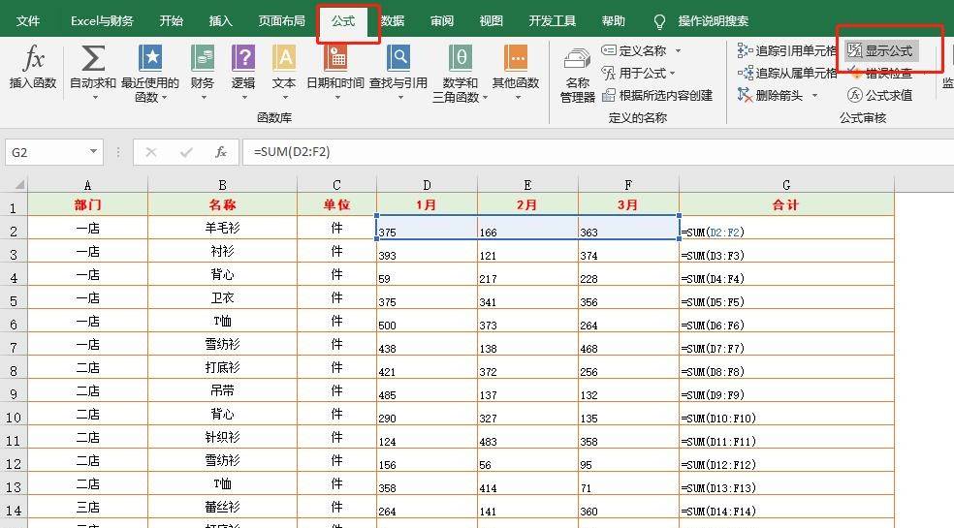Click header cell 部门
Image resolution: width=954 pixels, height=528 pixels.
[87, 205]
